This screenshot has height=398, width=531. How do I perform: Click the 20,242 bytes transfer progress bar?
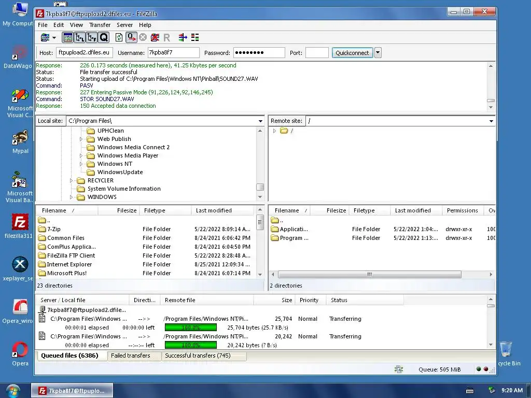[191, 345]
